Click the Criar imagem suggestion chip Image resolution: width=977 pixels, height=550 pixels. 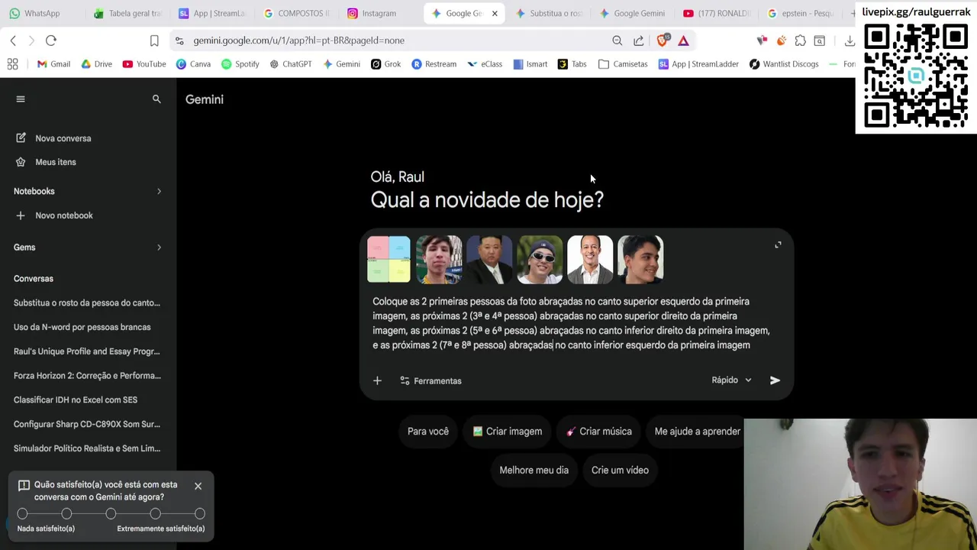[508, 432]
